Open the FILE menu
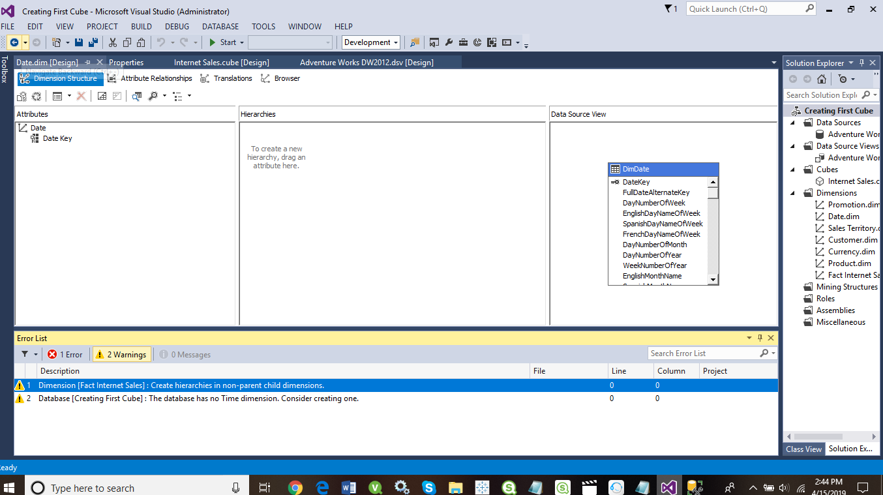Screen dimensions: 883x495 (x=7, y=27)
